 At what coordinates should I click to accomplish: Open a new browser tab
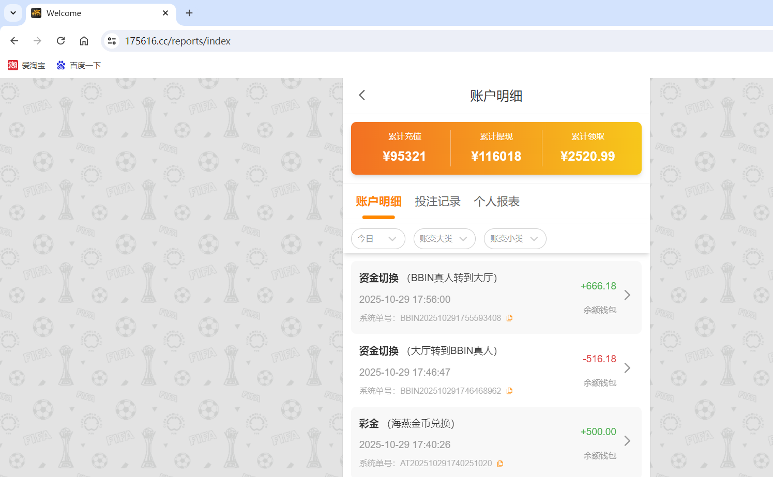pyautogui.click(x=189, y=13)
